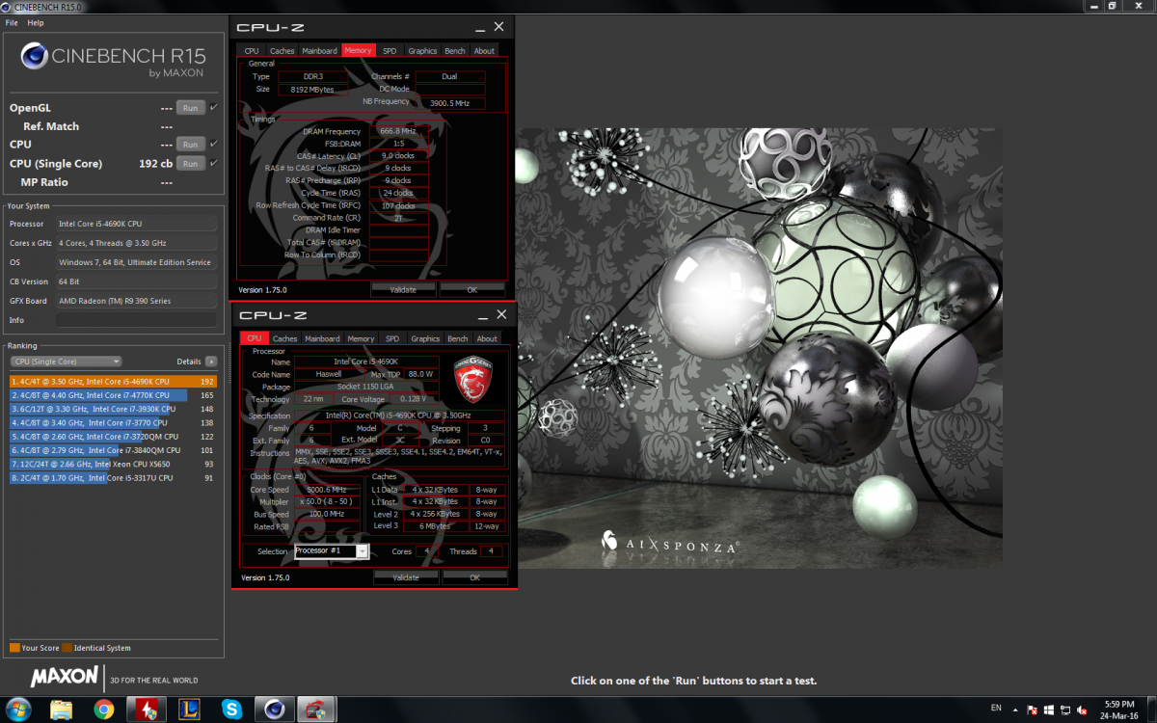The width and height of the screenshot is (1157, 723).
Task: Open the CPU (Single Core) ranking dropdown
Action: point(66,361)
